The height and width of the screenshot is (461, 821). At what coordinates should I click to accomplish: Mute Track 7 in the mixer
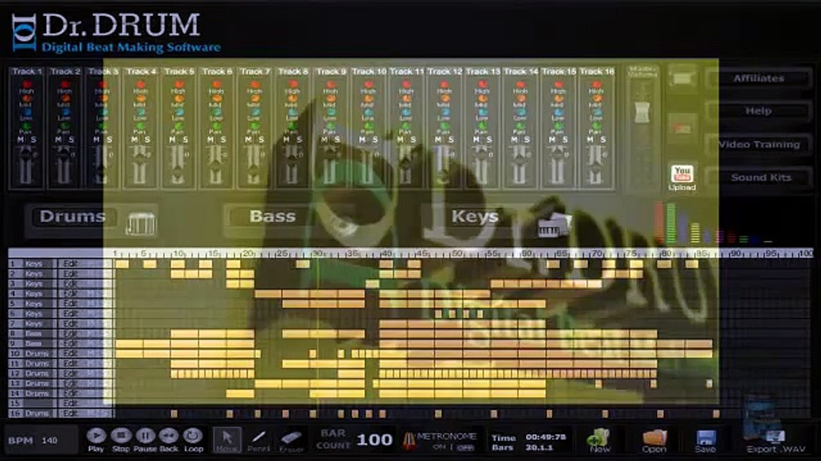pos(248,139)
